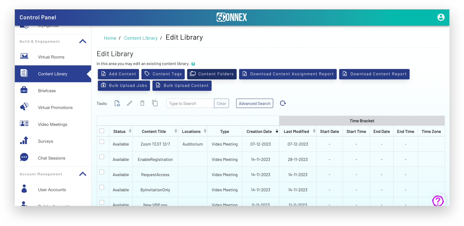Click the Time Bracket header cell

(x=362, y=121)
